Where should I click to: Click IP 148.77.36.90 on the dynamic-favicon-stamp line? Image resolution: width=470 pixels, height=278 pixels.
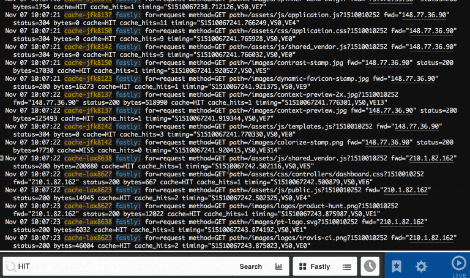click(413, 78)
